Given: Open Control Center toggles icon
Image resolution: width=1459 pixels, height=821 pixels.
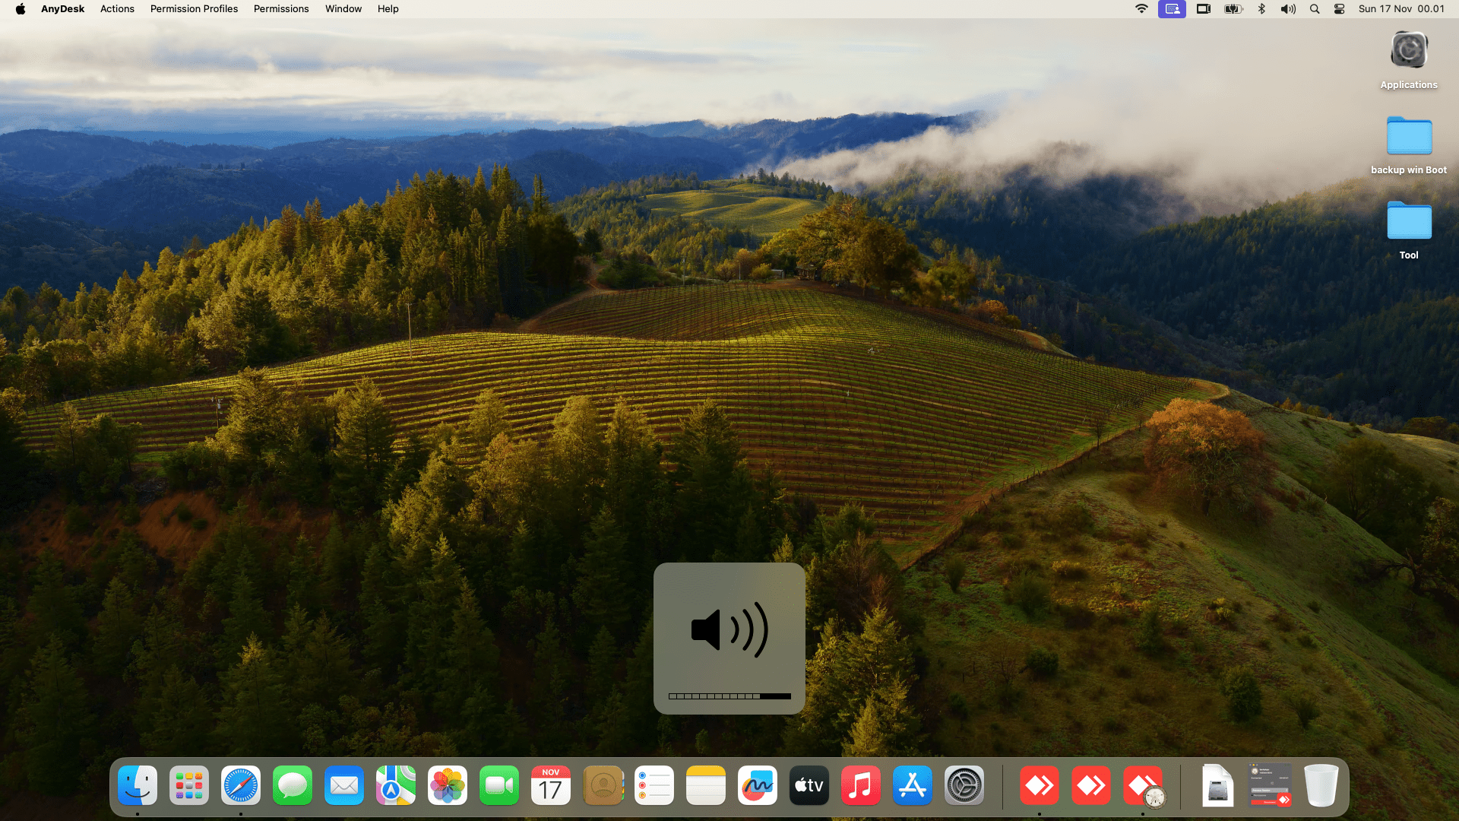Looking at the screenshot, I should [x=1340, y=9].
